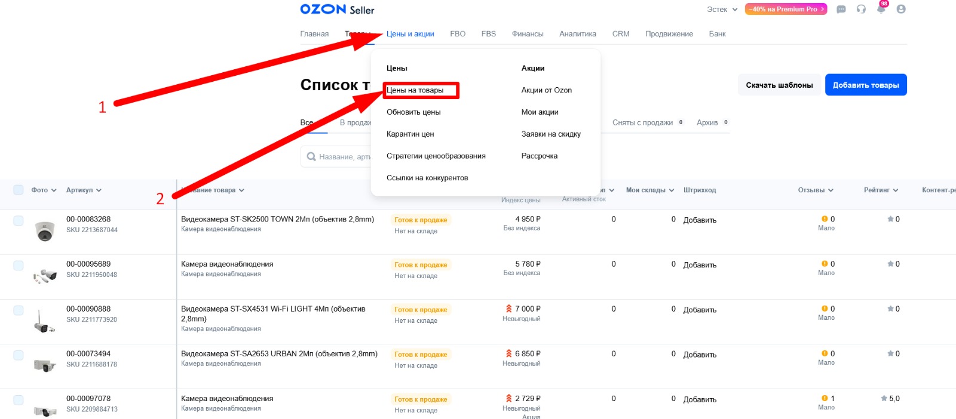
Task: Open Видеокамера ST-SA2653 URBAN product name
Action: tap(279, 353)
